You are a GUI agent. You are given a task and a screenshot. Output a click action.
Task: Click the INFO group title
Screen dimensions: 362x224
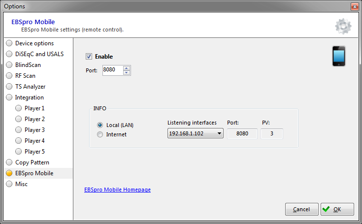[x=99, y=108]
